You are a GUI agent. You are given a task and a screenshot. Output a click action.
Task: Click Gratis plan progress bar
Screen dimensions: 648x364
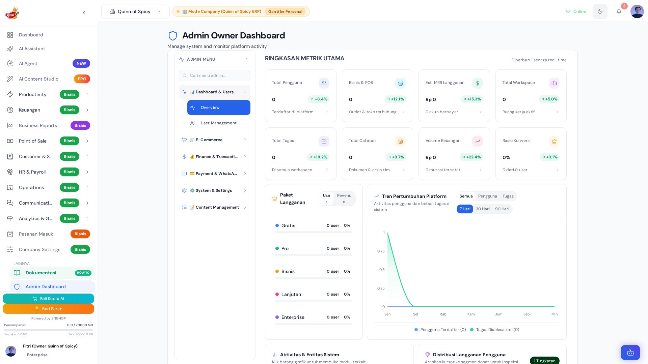(x=314, y=232)
